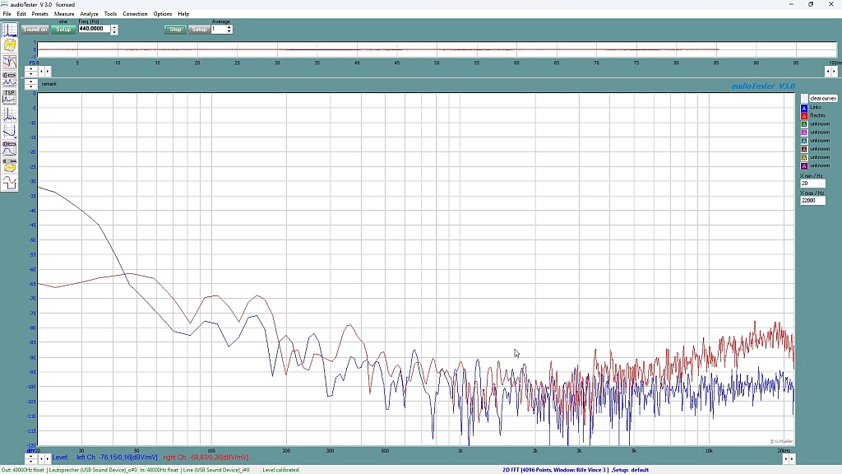Click the Xmax / Hz input field
The width and height of the screenshot is (842, 474).
[812, 201]
